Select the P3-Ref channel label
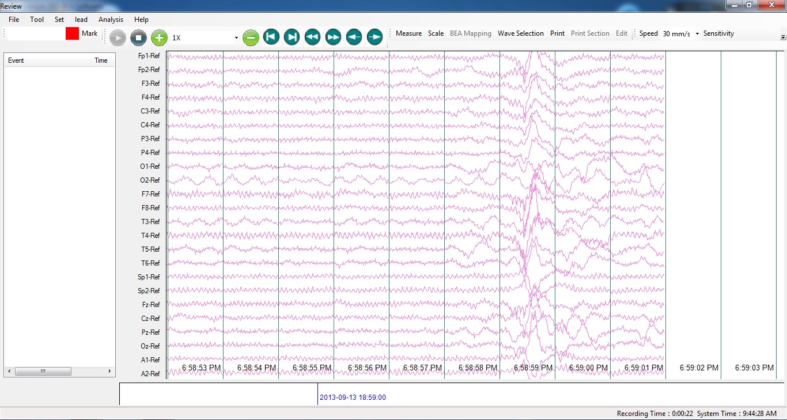Image resolution: width=787 pixels, height=420 pixels. [x=151, y=139]
